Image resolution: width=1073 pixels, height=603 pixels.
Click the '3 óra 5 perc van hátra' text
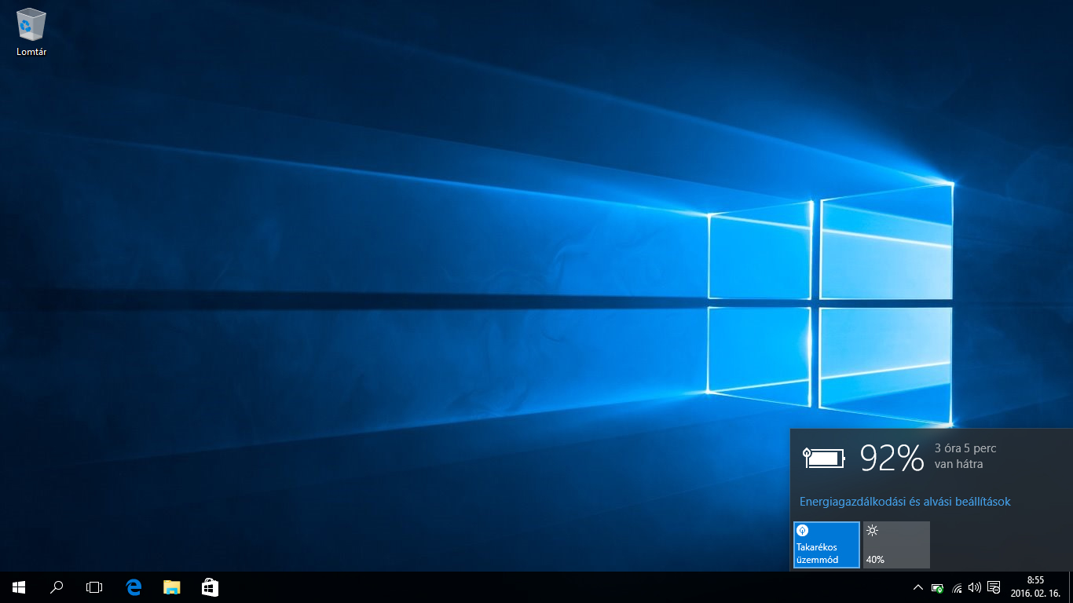965,456
